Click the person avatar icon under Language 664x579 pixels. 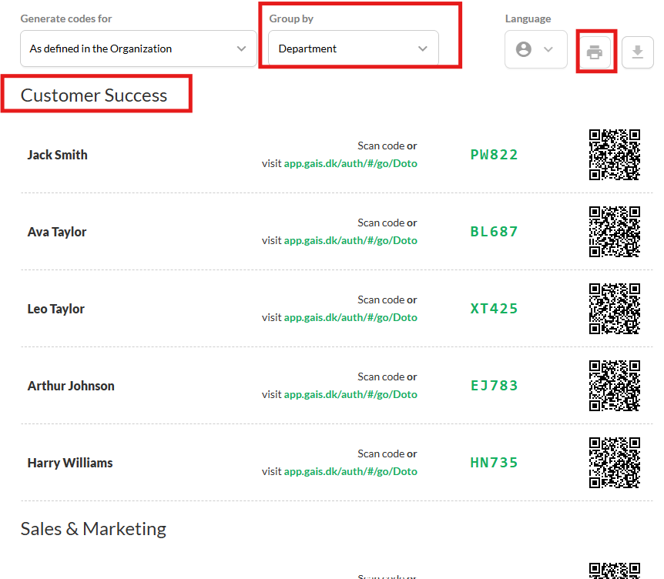tap(524, 49)
